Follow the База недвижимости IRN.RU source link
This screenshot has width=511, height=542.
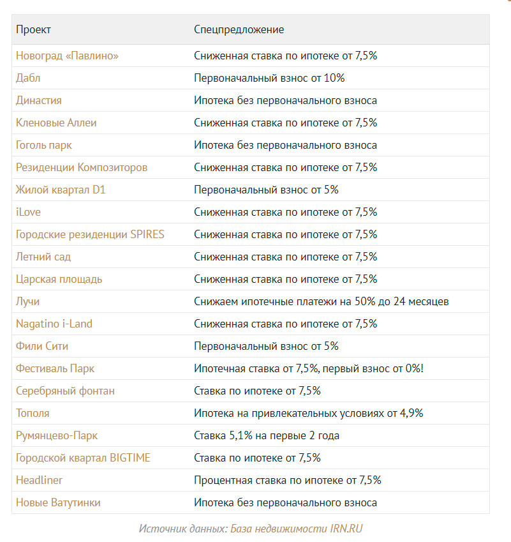(297, 529)
